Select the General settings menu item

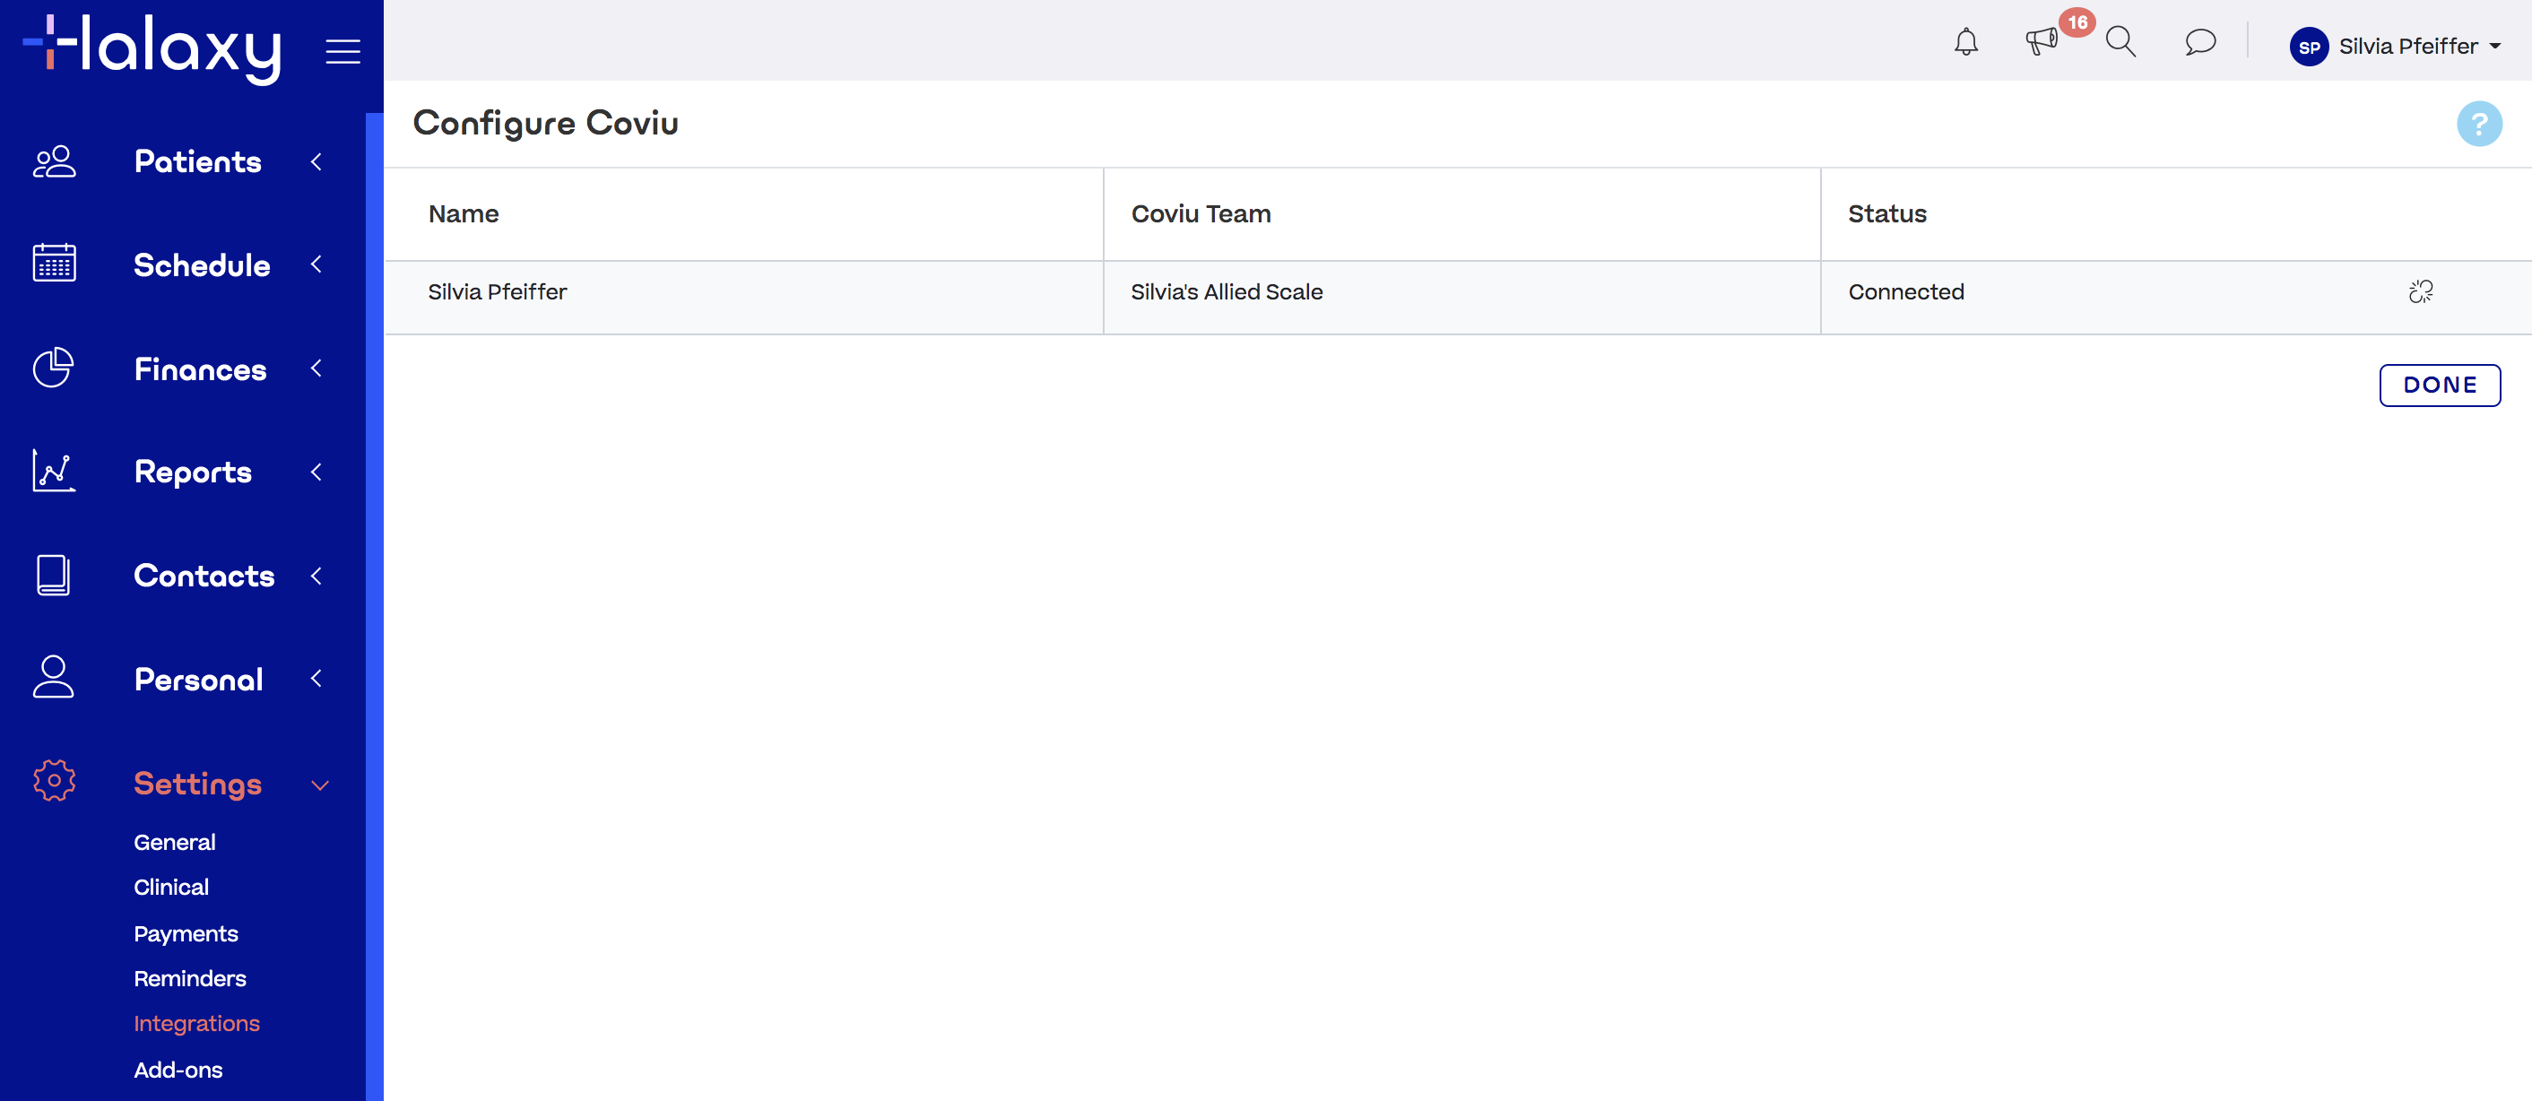click(x=175, y=841)
